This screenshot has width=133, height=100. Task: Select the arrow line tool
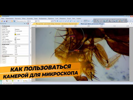click(x=68, y=21)
